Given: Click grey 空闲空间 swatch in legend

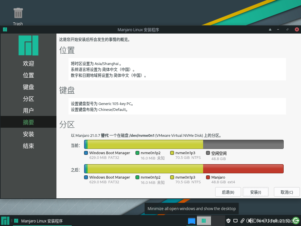Looking at the screenshot, I should coord(208,153).
